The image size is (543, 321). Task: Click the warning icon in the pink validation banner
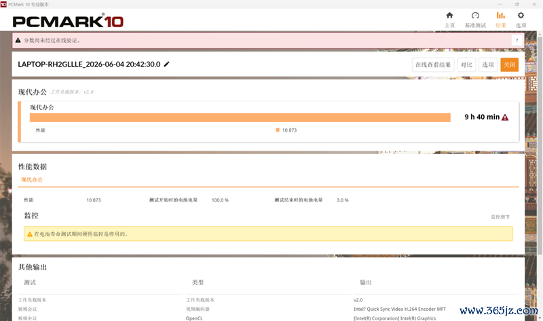18,40
